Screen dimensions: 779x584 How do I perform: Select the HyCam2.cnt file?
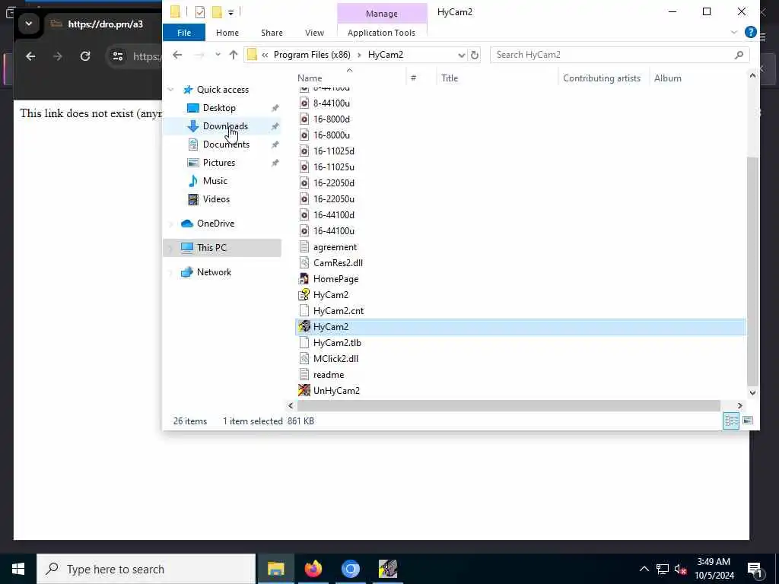(x=338, y=311)
